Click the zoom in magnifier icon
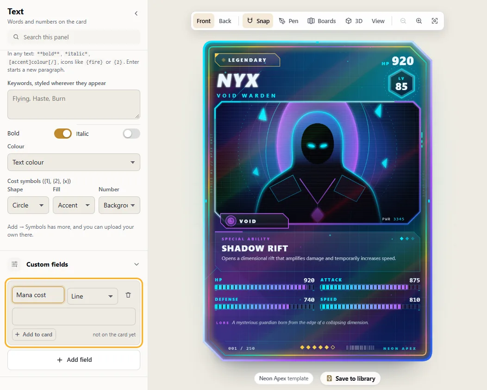This screenshot has width=487, height=390. 418,21
